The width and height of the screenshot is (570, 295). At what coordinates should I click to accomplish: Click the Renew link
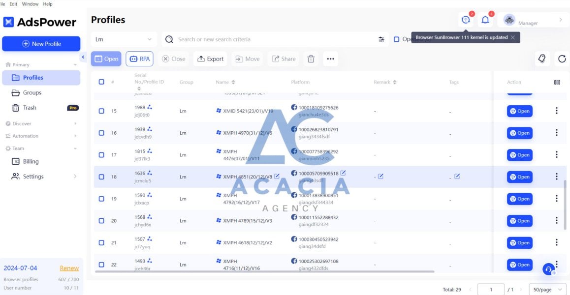pyautogui.click(x=69, y=268)
